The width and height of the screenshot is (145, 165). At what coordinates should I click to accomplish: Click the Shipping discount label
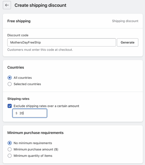125,21
